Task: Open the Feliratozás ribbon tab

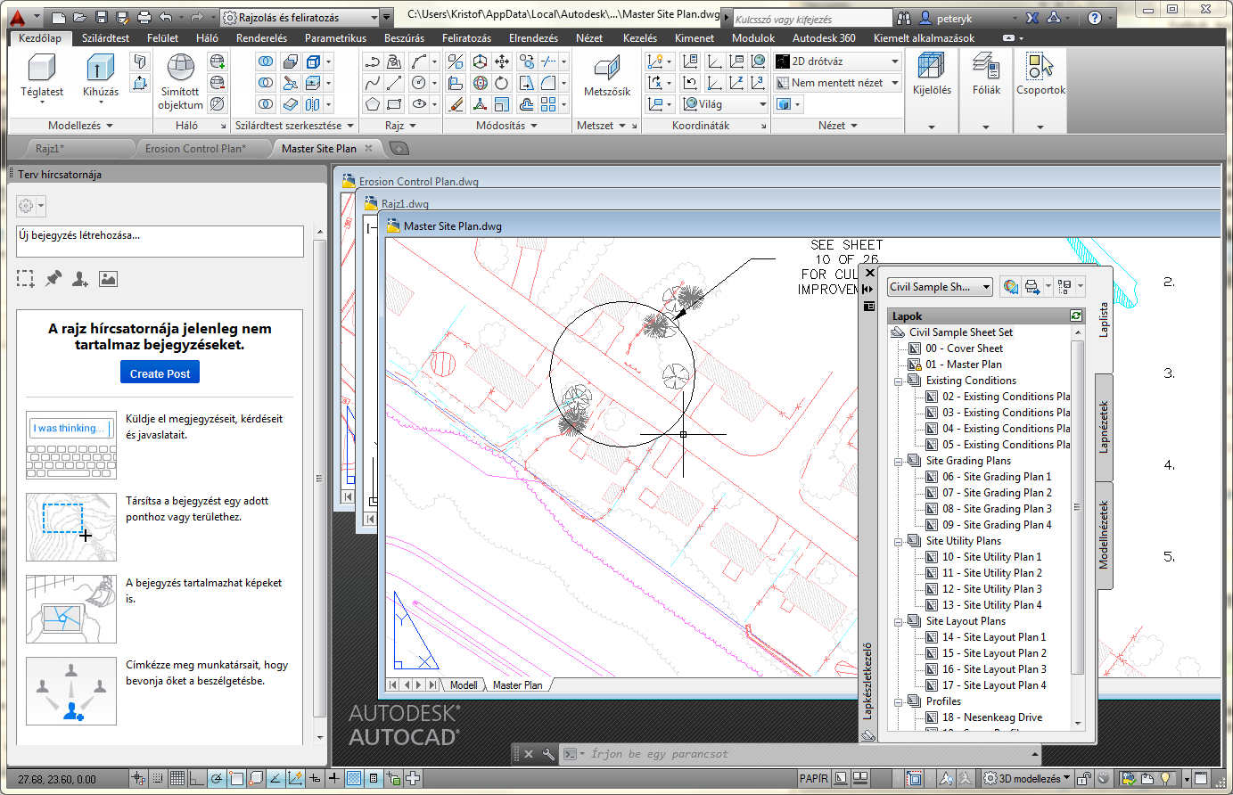Action: click(x=466, y=38)
